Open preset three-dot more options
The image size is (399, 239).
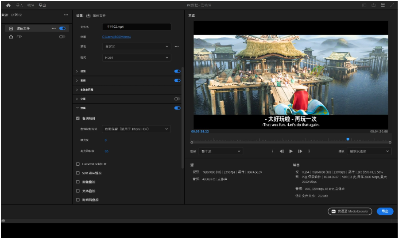(177, 46)
